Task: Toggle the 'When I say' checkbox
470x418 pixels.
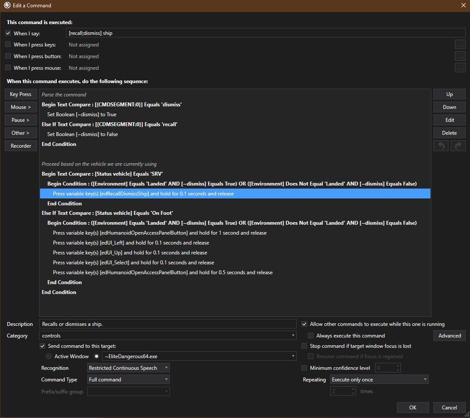Action: 8,33
